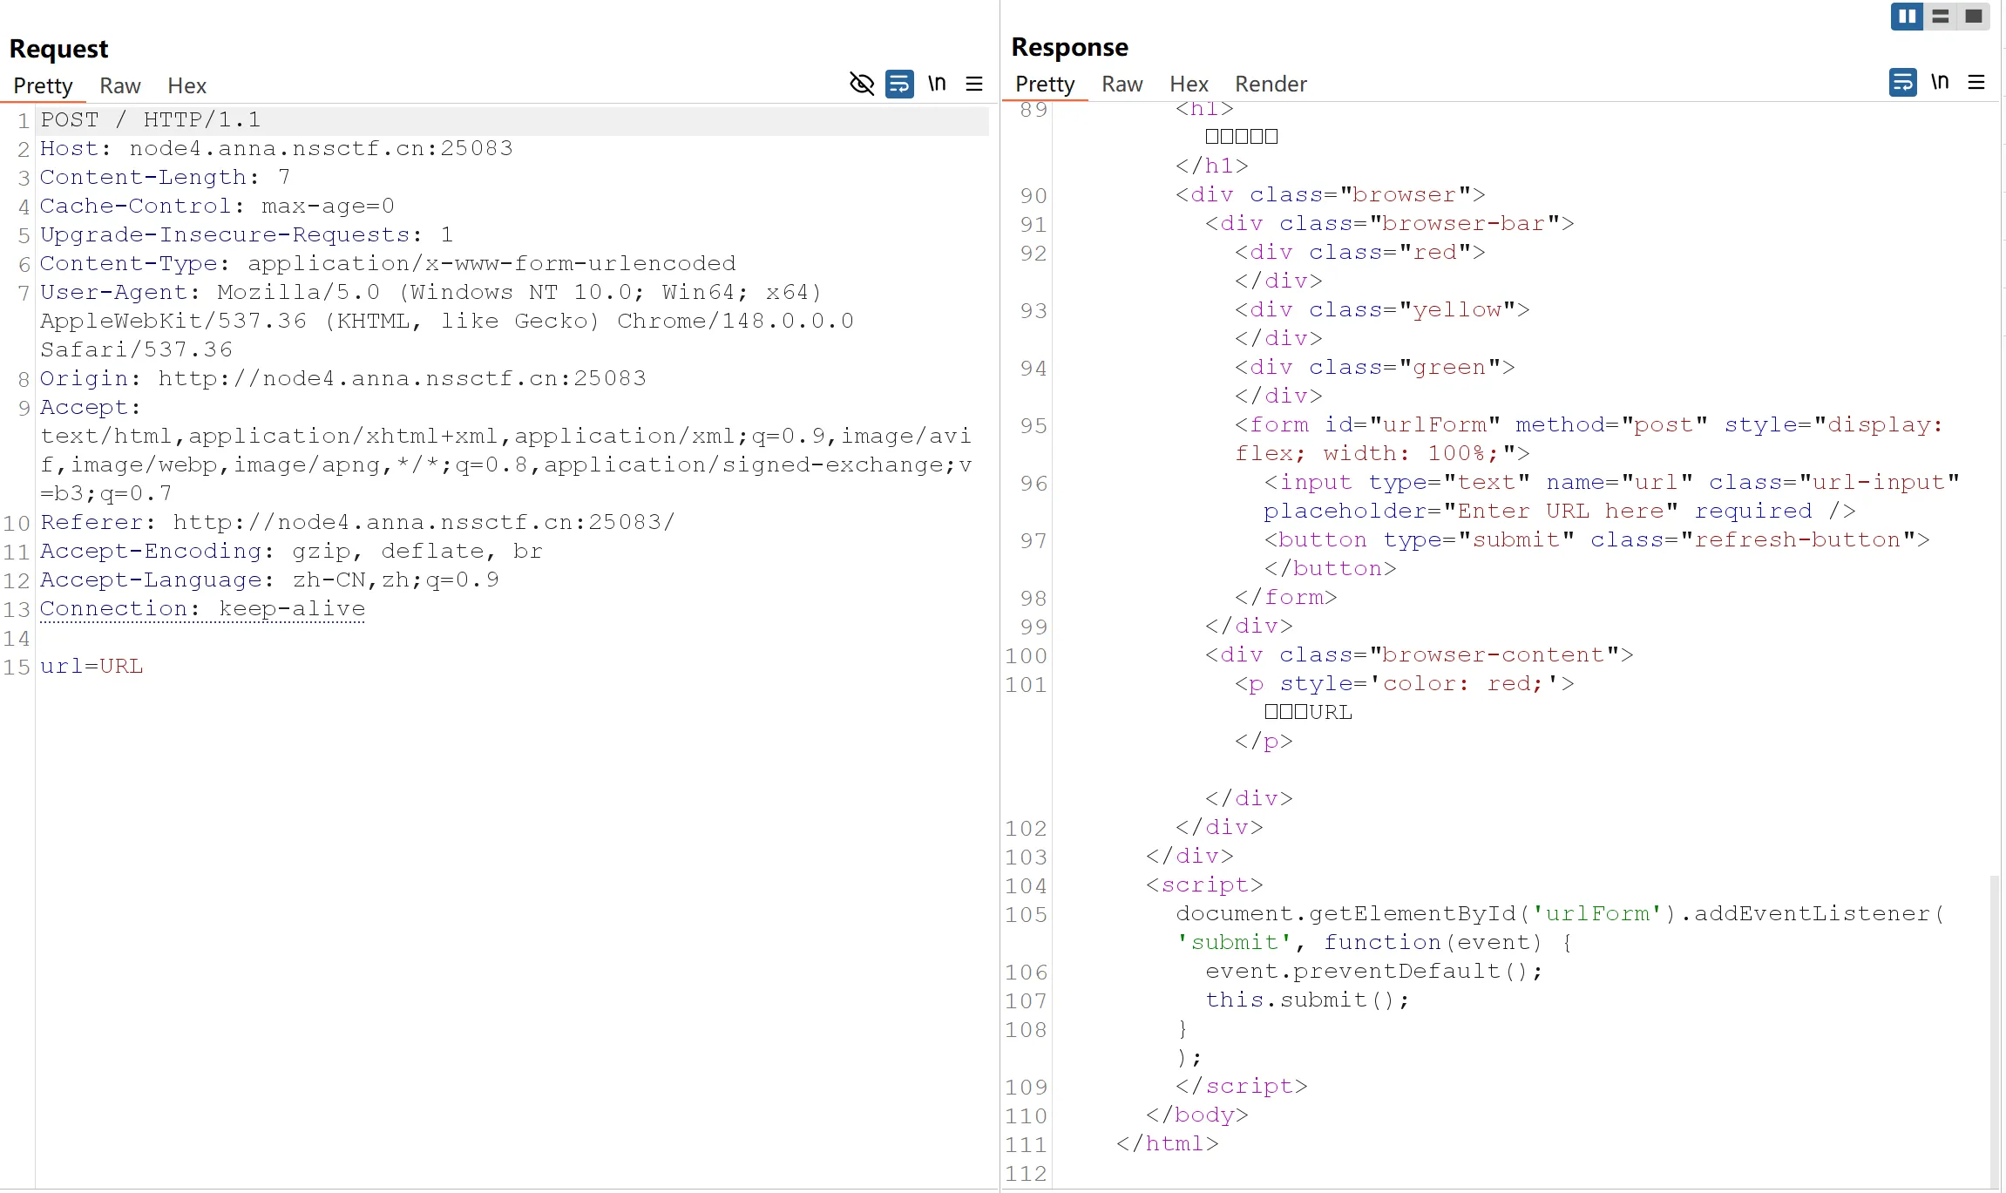This screenshot has width=2006, height=1193.
Task: Show non-printable \n characters in Response
Action: pos(1939,82)
